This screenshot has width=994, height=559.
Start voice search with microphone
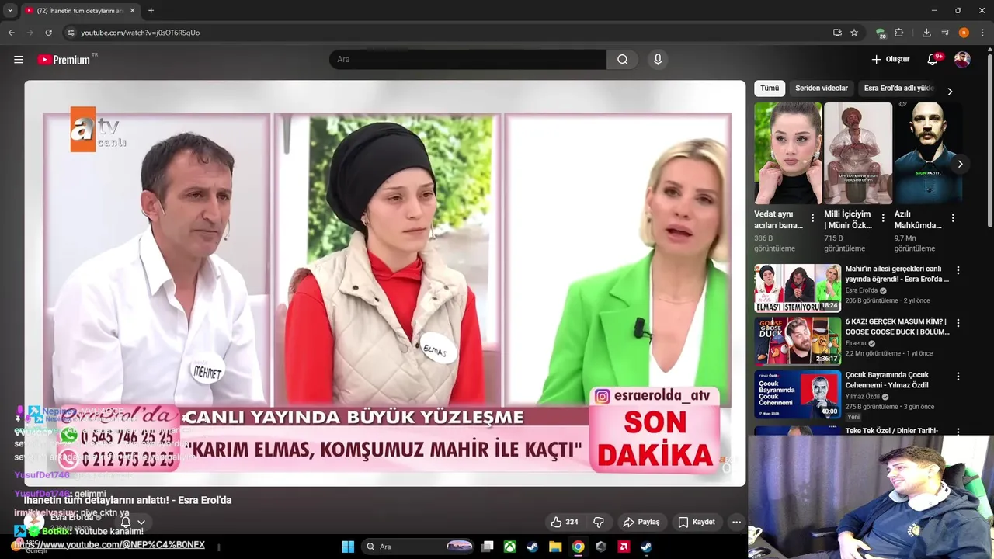pos(658,60)
